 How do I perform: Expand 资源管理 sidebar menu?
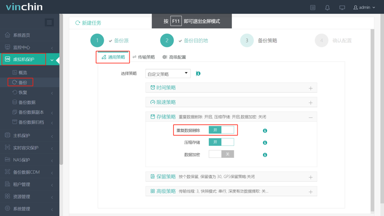tap(30, 197)
